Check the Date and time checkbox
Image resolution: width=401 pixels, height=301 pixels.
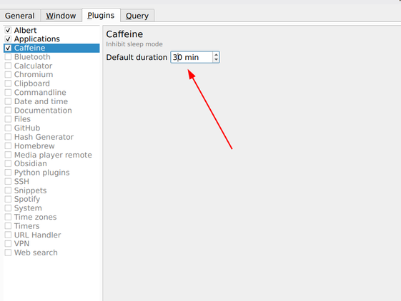coord(8,101)
